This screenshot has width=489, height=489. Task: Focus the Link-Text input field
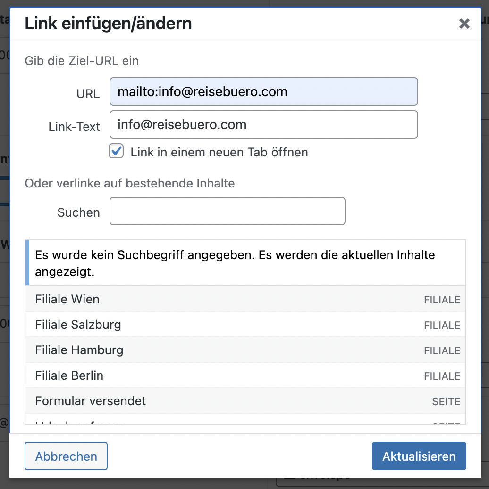[263, 124]
